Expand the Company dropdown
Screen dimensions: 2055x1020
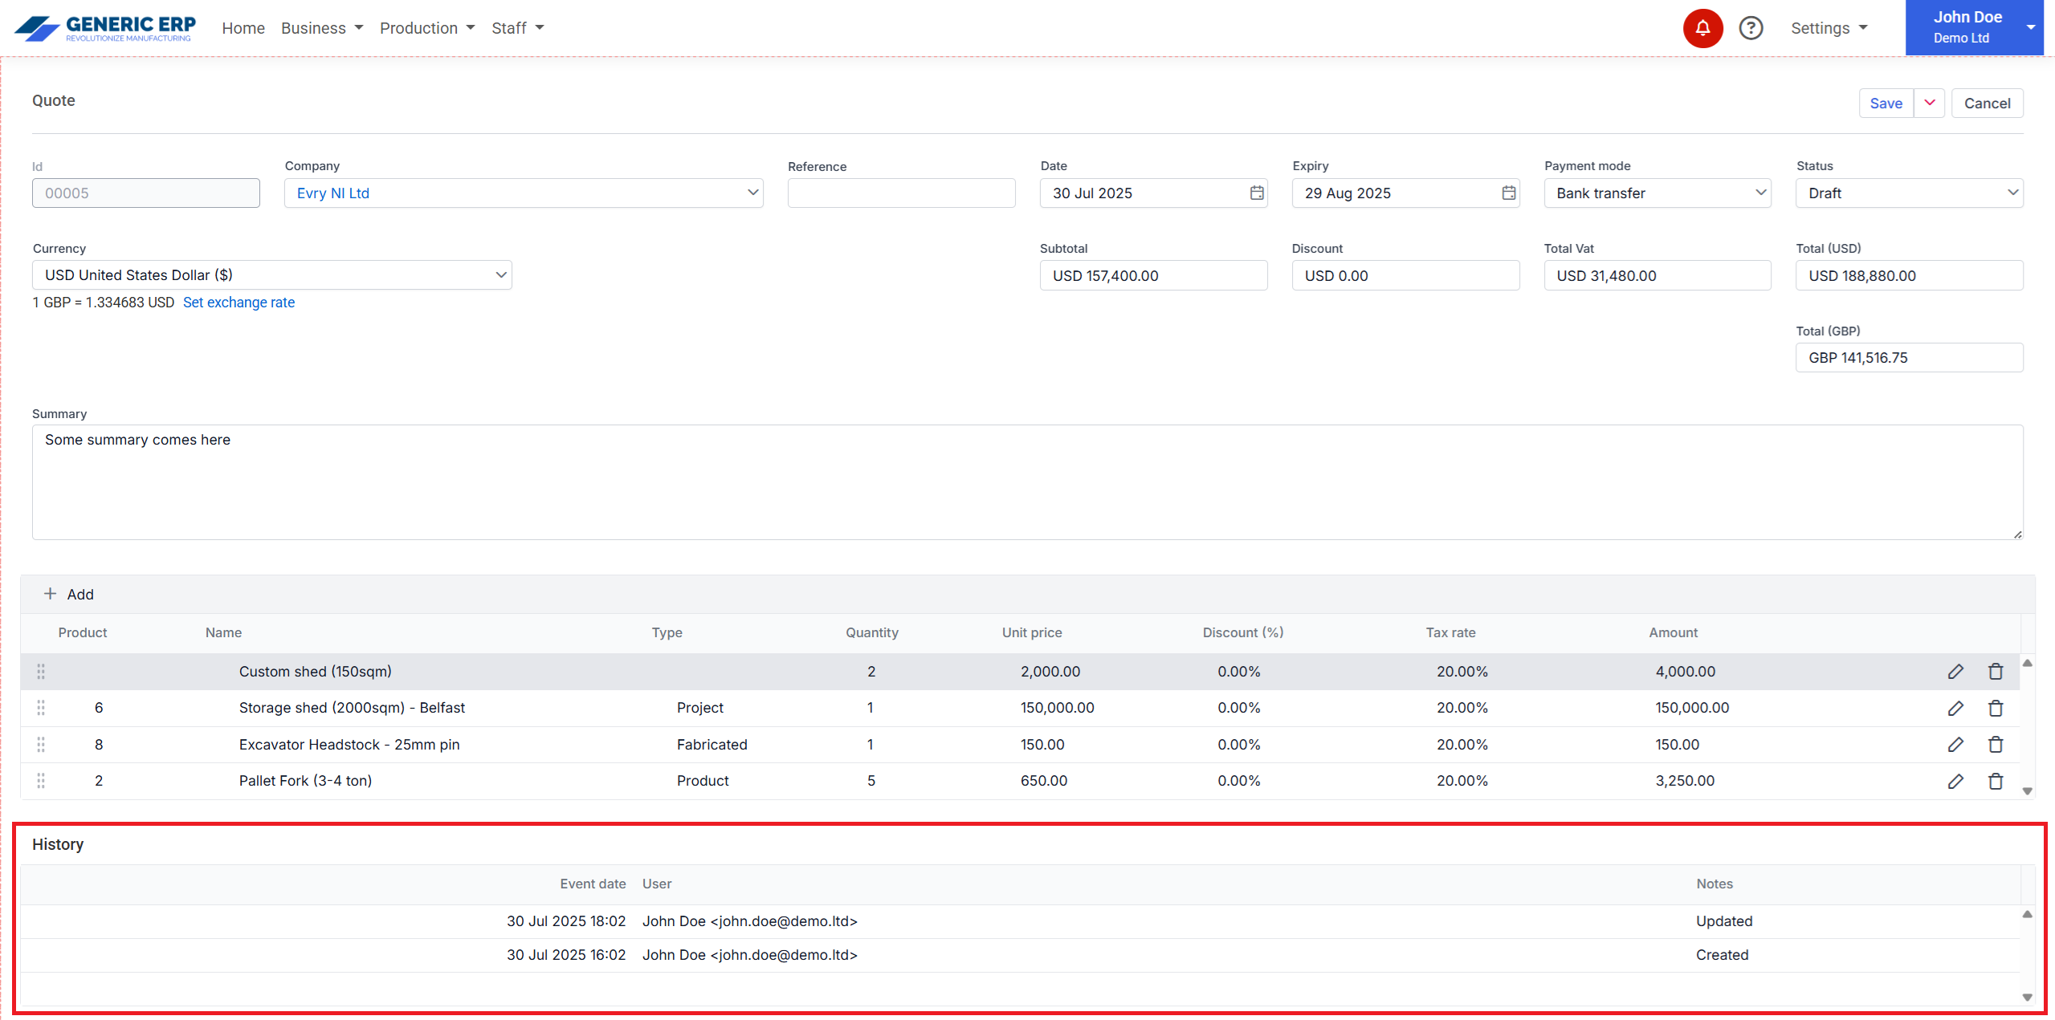[x=752, y=193]
